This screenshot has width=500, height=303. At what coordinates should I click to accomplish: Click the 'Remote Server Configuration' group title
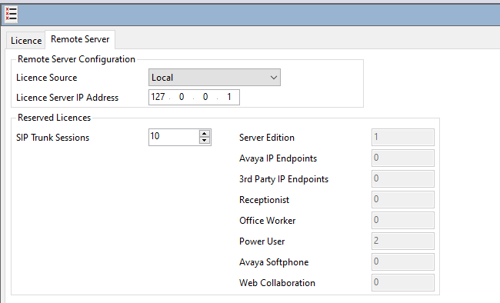tap(76, 59)
